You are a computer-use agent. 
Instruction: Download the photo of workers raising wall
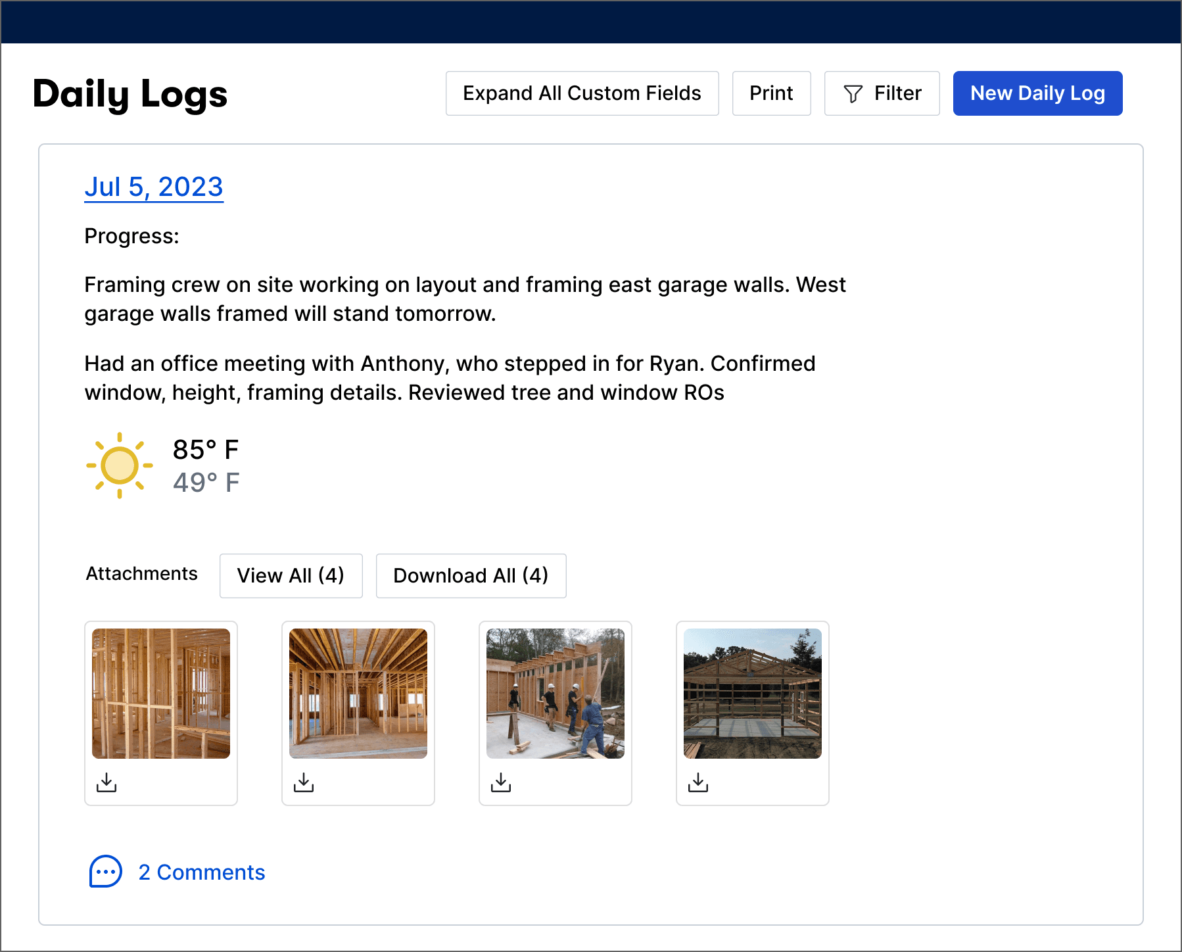(501, 782)
